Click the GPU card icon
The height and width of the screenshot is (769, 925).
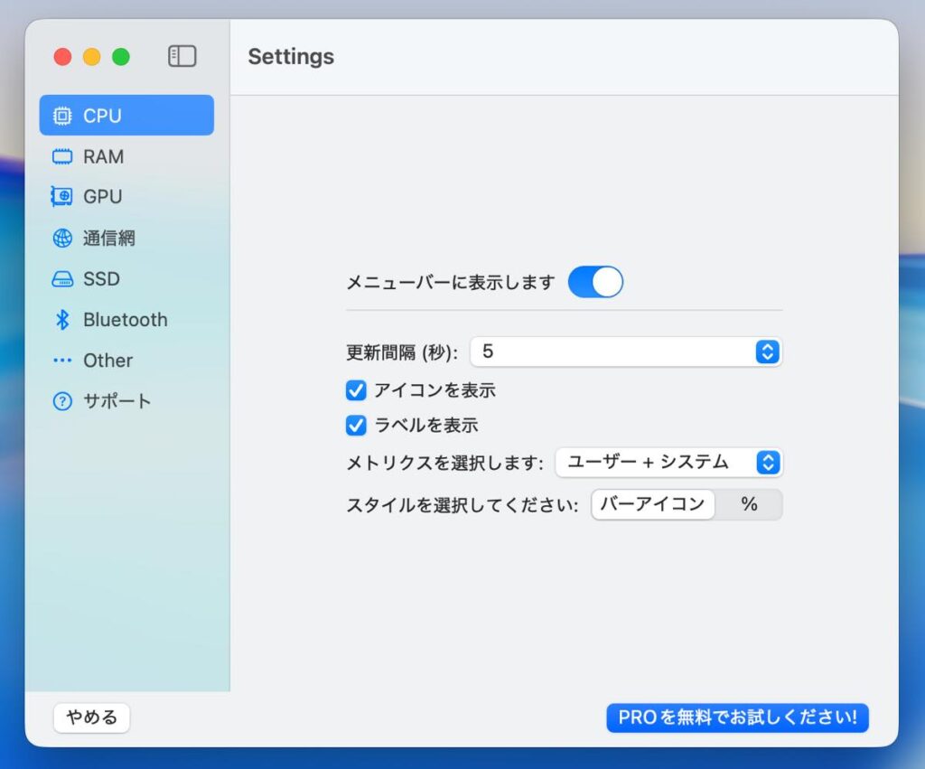point(62,197)
